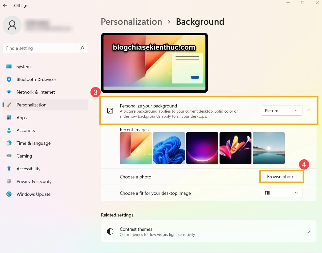Click the user profile avatar icon

point(12,25)
